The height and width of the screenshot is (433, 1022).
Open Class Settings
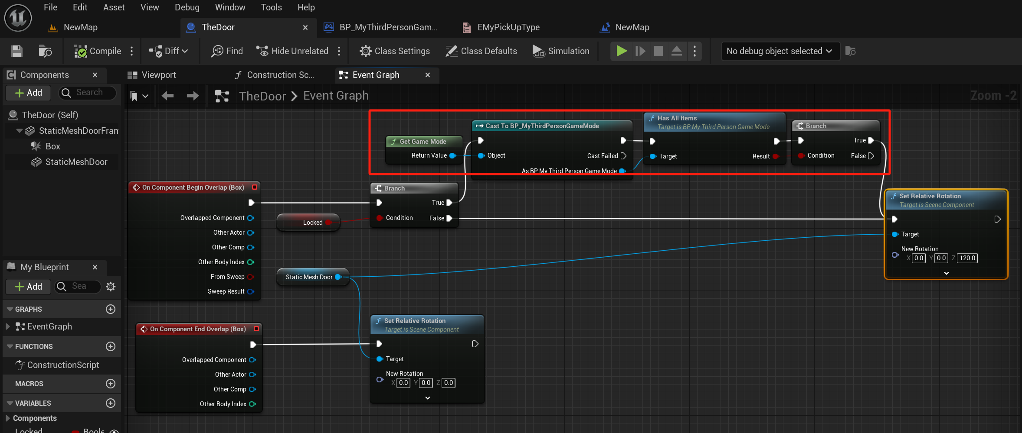click(395, 51)
